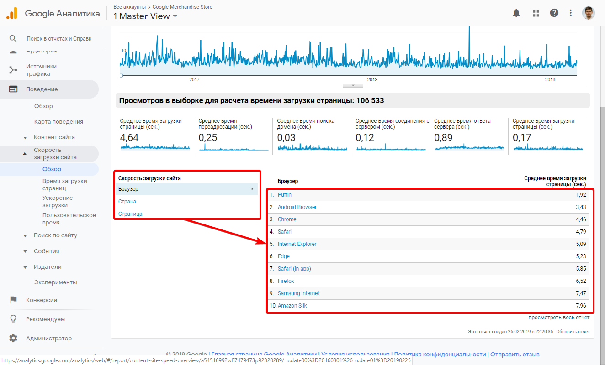Click the user profile avatar
Viewport: 605px width, 365px height.
[589, 13]
